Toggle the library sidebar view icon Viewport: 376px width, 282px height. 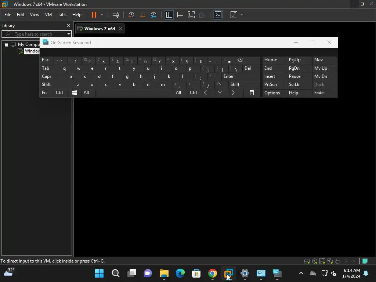click(169, 15)
